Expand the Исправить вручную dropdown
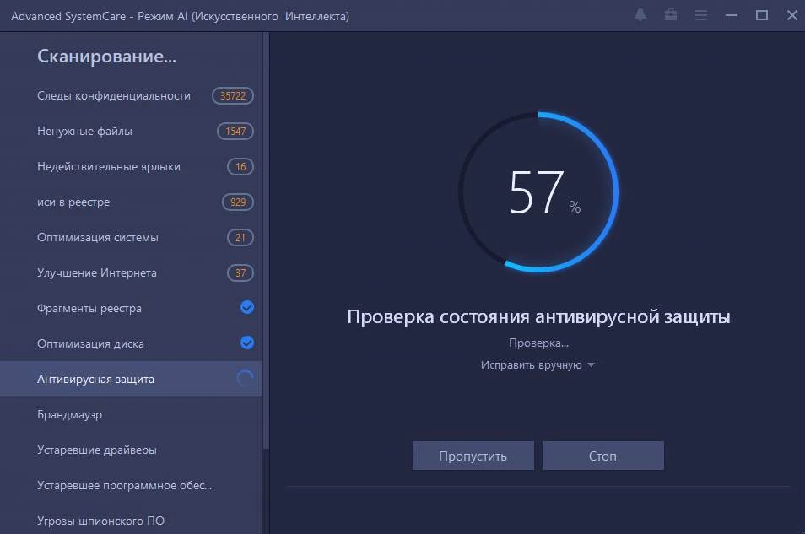This screenshot has height=534, width=805. (x=538, y=365)
